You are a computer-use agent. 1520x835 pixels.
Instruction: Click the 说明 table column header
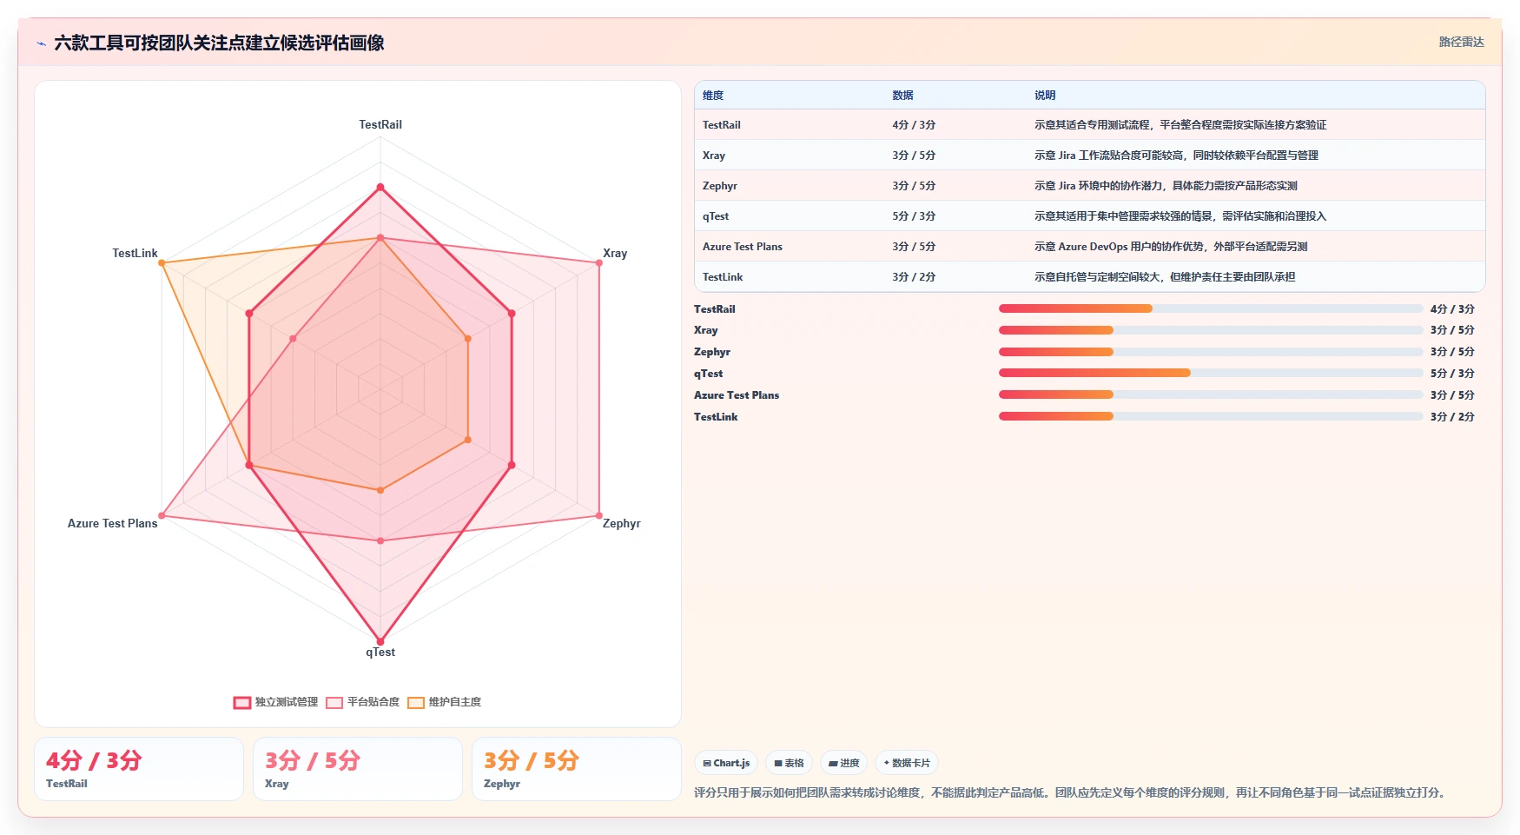click(1045, 96)
